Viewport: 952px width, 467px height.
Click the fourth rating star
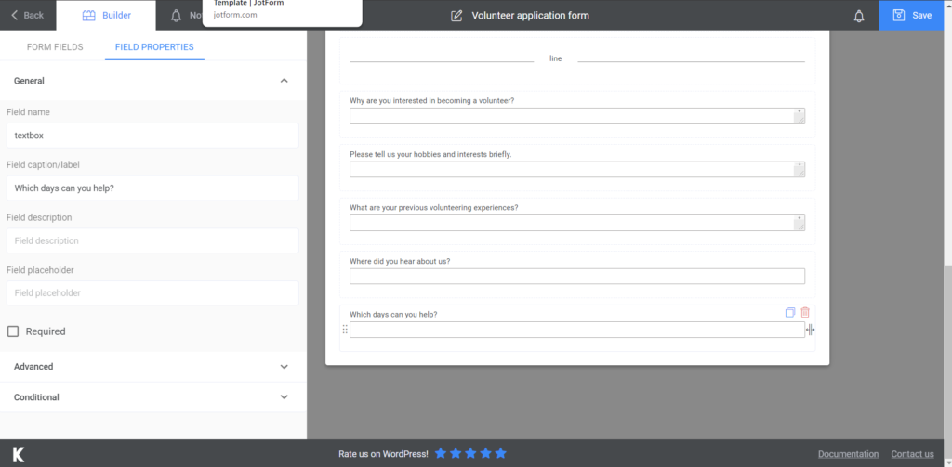[x=485, y=453]
